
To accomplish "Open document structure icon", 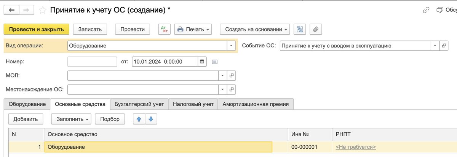I will point(300,29).
